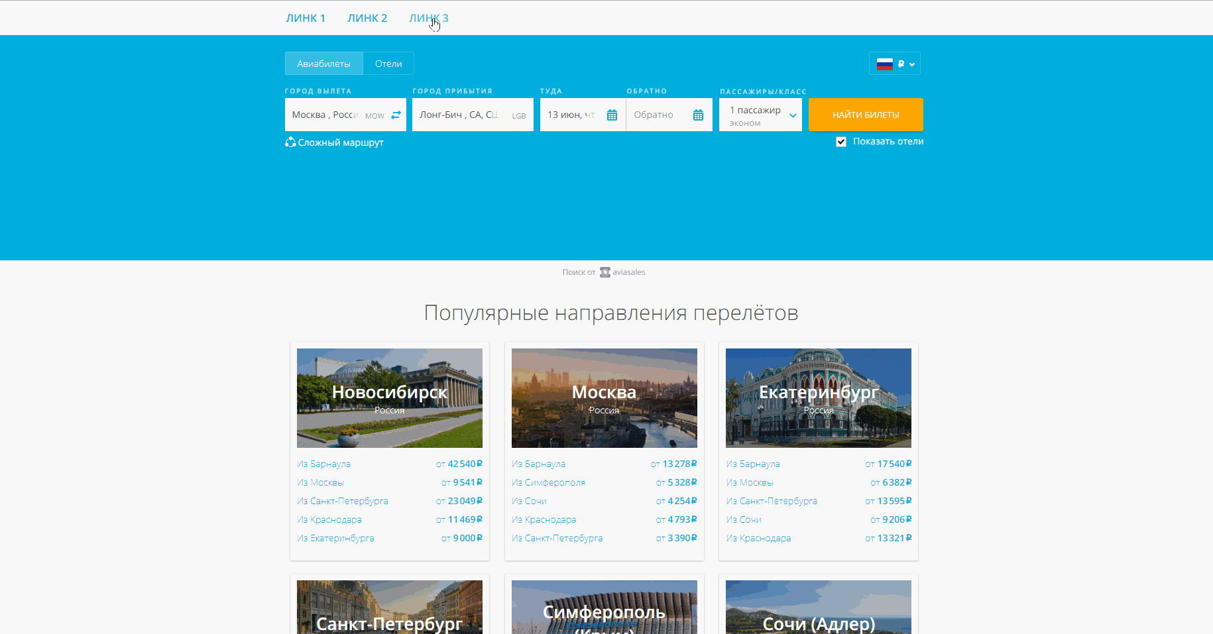The width and height of the screenshot is (1213, 634).
Task: Open the Сочи (Адлер) destination image
Action: [819, 607]
